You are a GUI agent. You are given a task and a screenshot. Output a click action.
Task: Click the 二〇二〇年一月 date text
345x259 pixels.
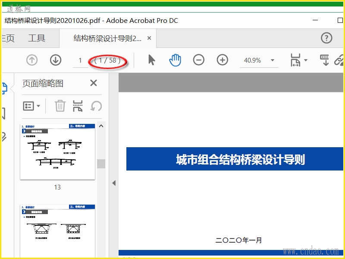coord(238,240)
